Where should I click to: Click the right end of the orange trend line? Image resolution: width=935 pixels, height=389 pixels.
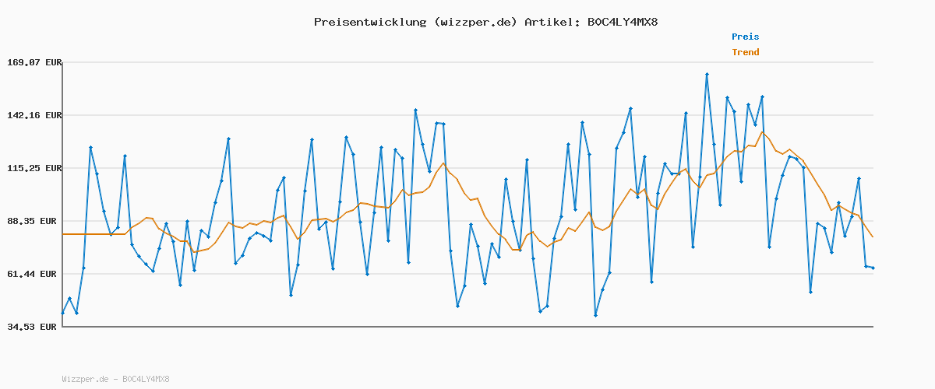873,237
